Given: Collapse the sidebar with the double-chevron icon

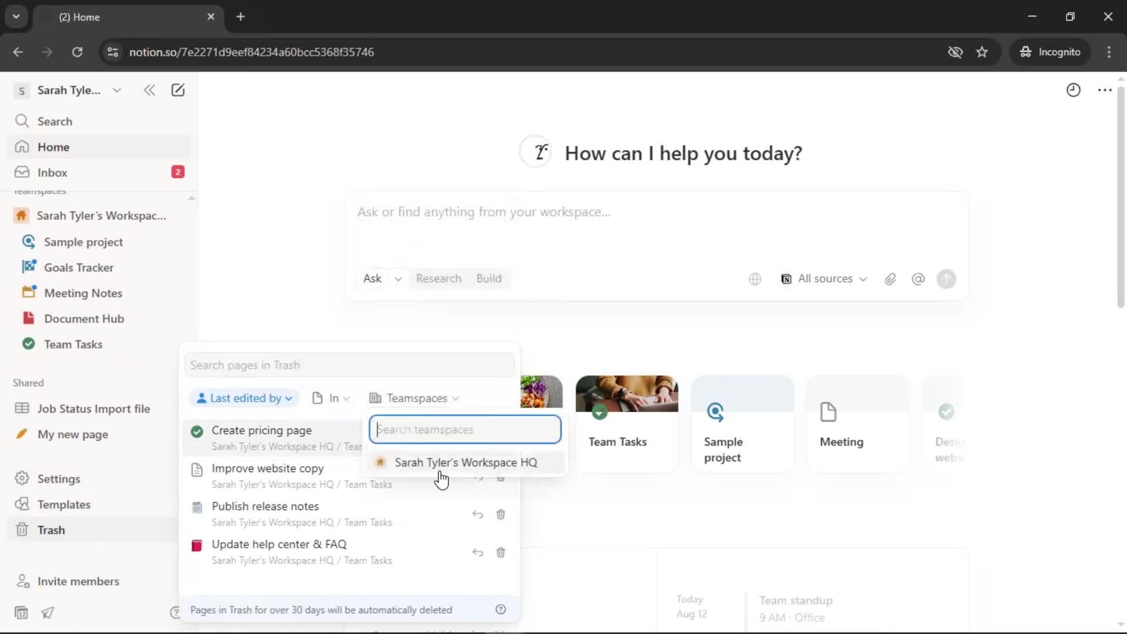Looking at the screenshot, I should 149,90.
